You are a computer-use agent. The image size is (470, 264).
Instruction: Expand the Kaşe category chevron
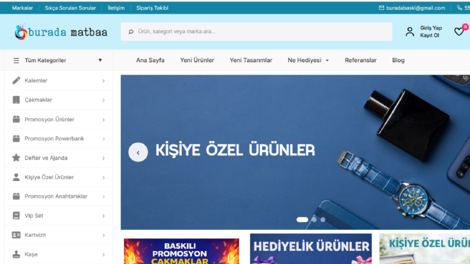pos(103,255)
